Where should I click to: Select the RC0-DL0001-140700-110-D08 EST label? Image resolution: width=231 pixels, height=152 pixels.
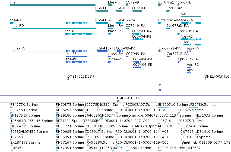(142, 110)
